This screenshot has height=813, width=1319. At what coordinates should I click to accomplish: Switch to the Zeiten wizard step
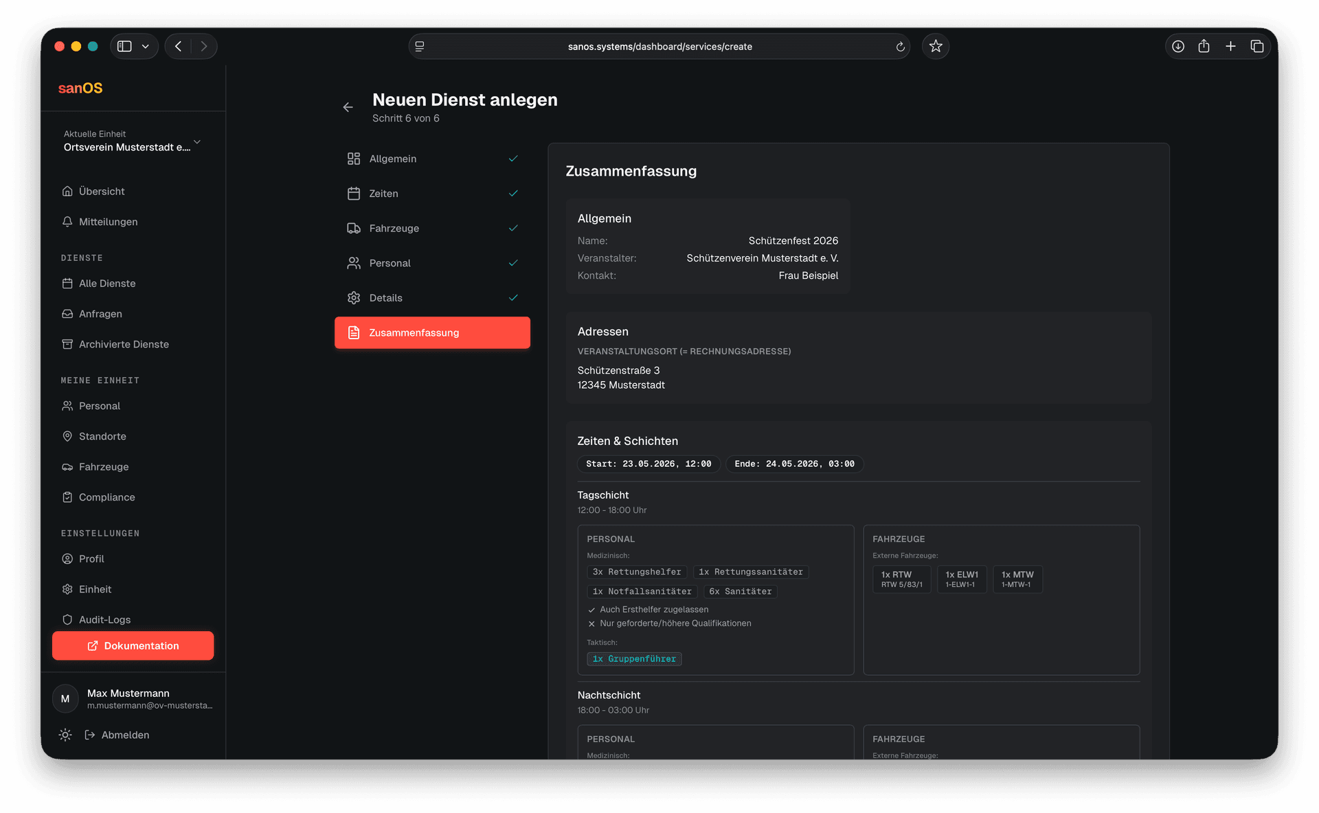pos(431,194)
